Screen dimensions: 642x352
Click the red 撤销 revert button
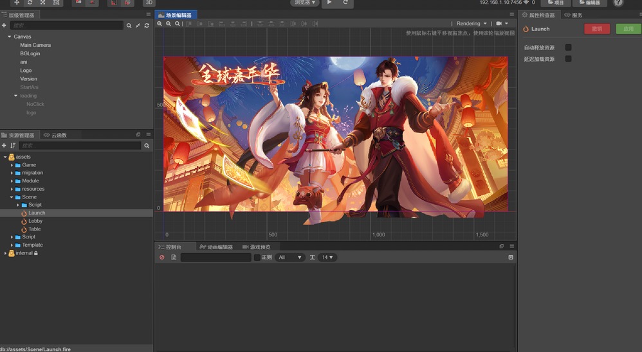click(597, 29)
